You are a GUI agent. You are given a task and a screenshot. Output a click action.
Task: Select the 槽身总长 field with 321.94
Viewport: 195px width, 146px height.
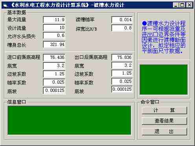[x=54, y=44]
